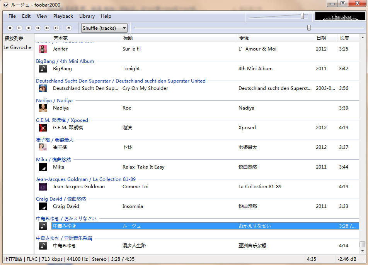Sort by the 长度 column header
Image resolution: width=368 pixels, height=265 pixels.
tap(348, 38)
